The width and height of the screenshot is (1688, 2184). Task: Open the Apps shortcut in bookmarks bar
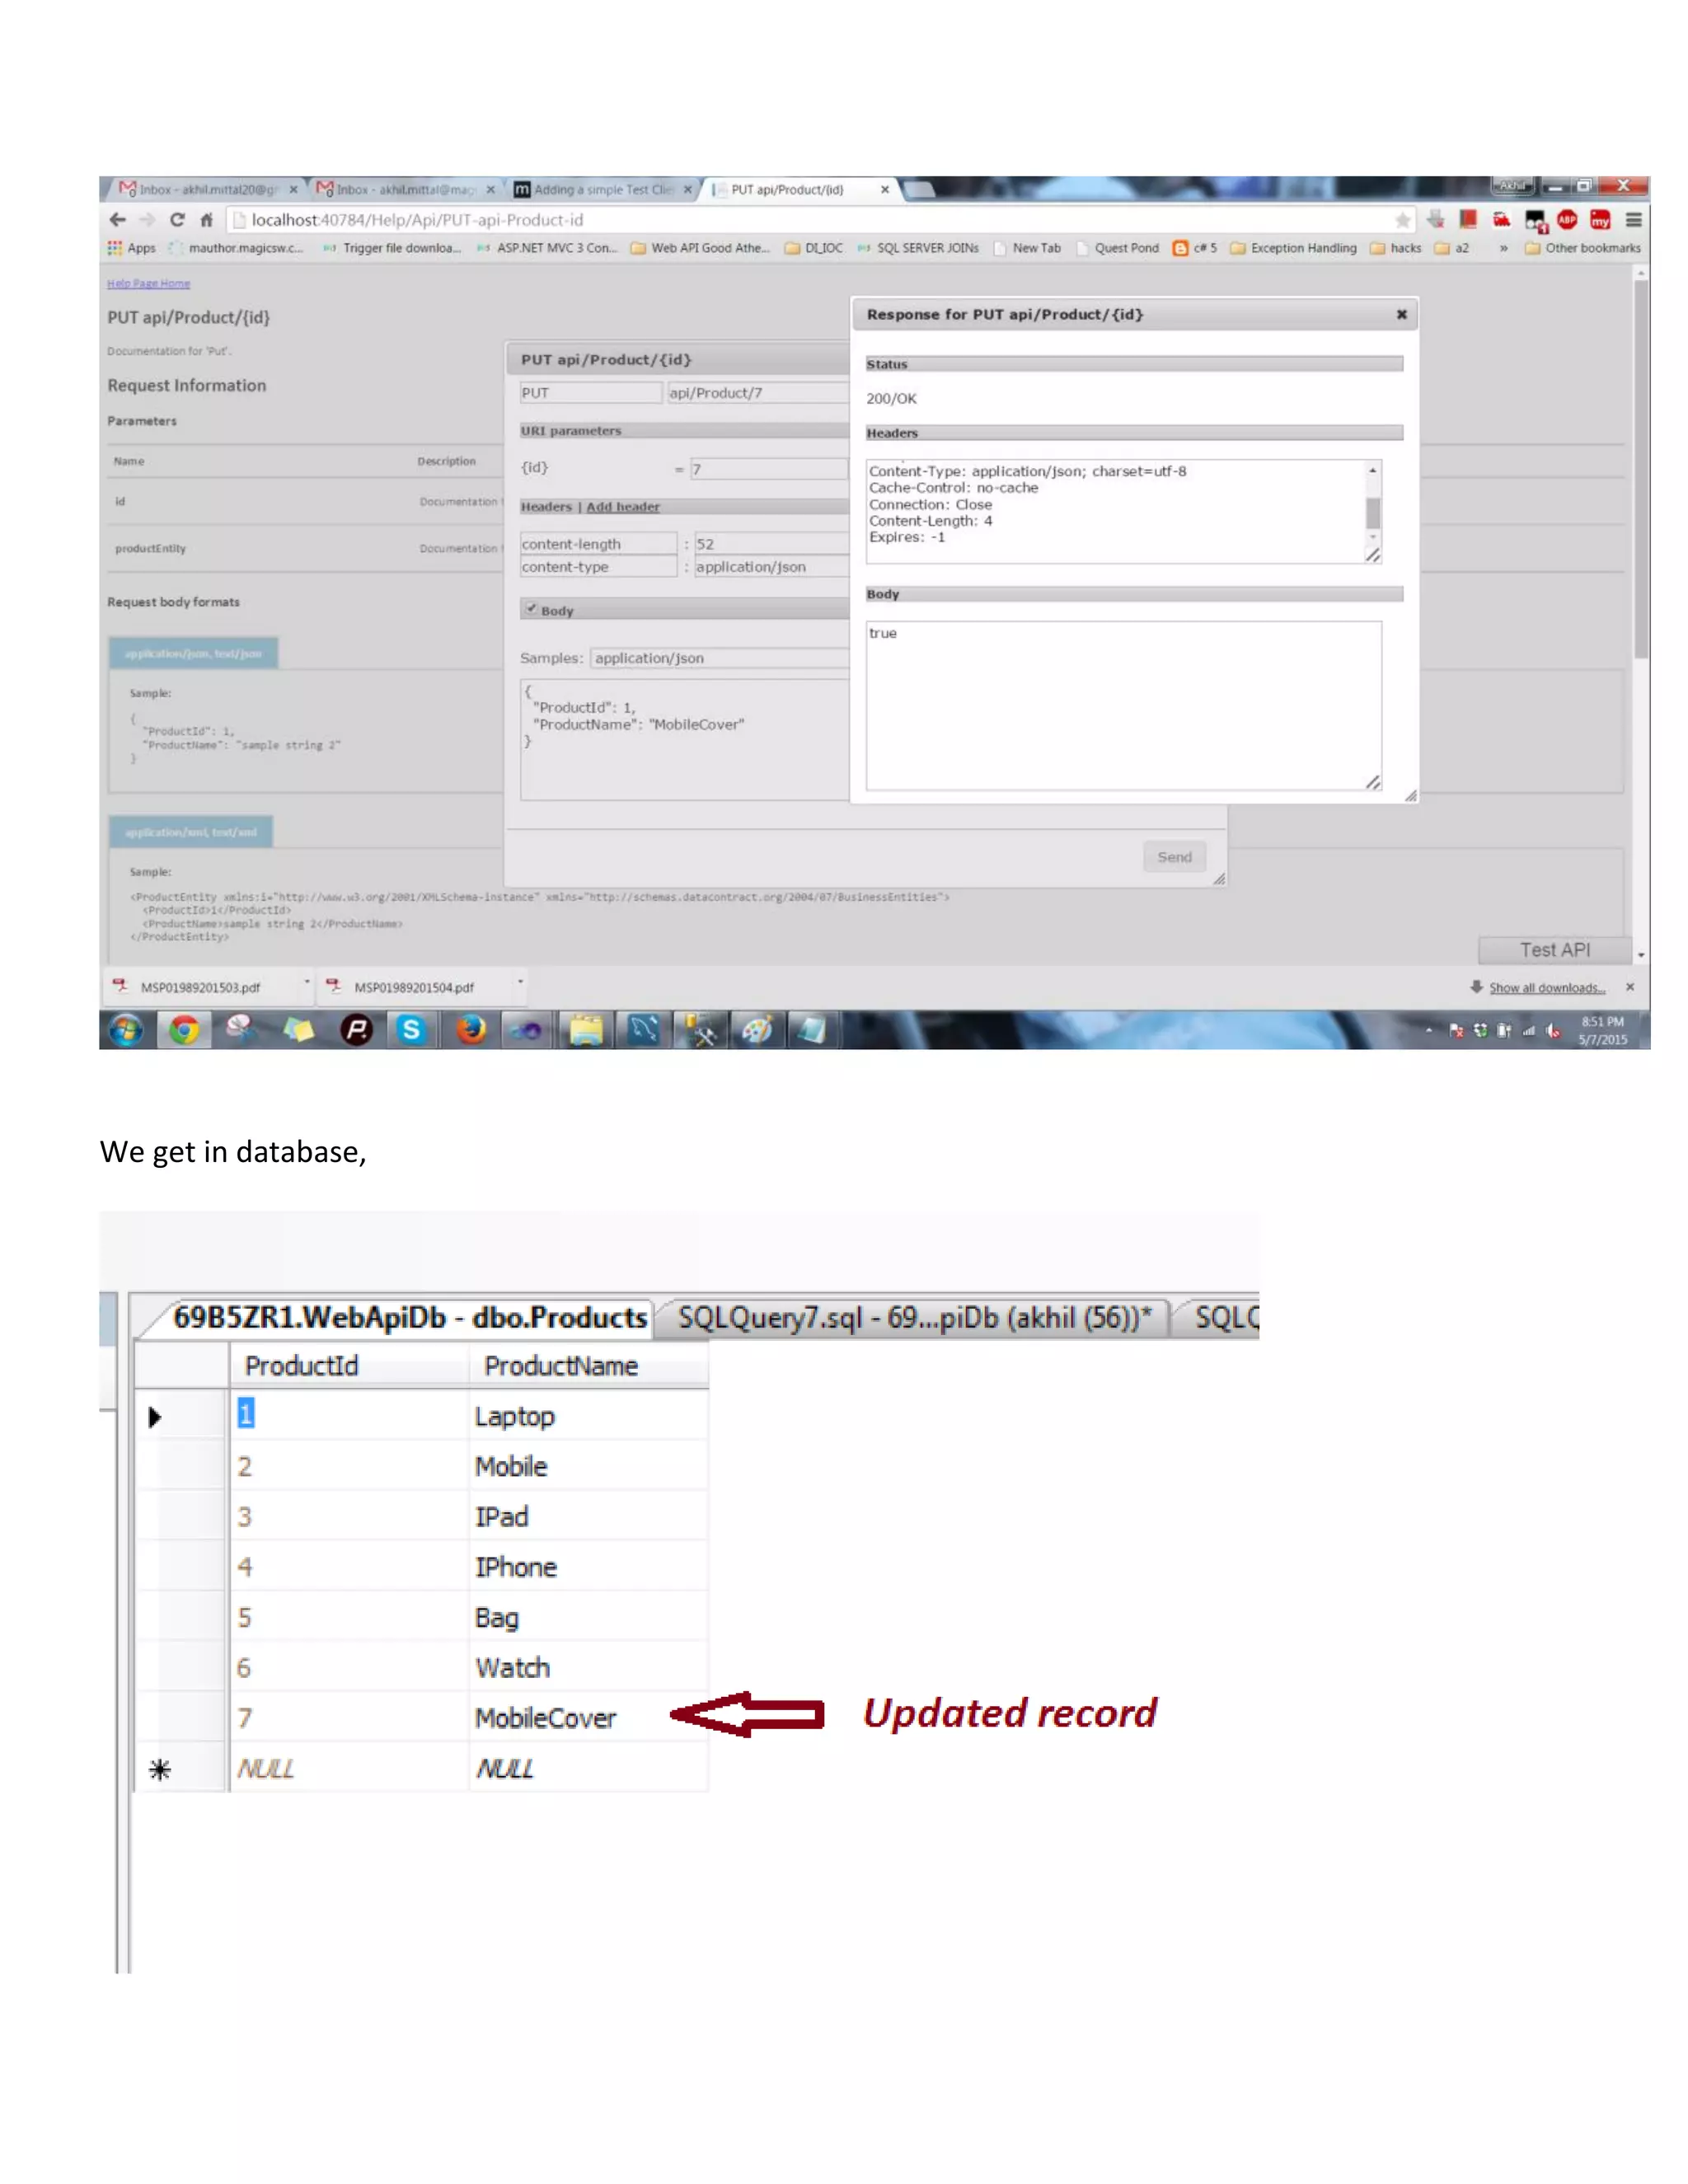pyautogui.click(x=132, y=248)
